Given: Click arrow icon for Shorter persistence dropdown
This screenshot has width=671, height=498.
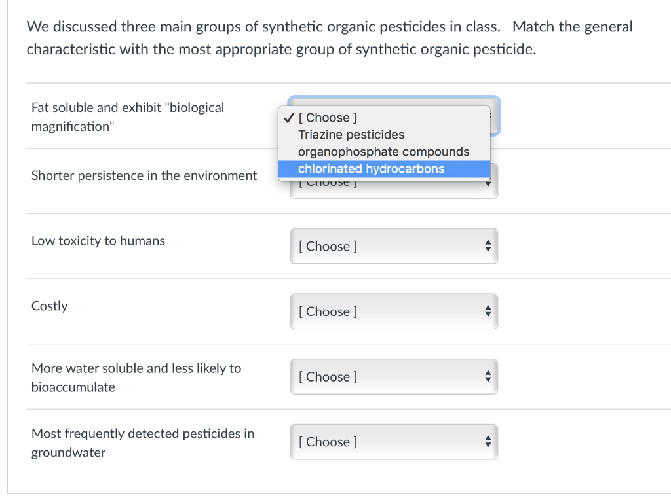Looking at the screenshot, I should (487, 184).
